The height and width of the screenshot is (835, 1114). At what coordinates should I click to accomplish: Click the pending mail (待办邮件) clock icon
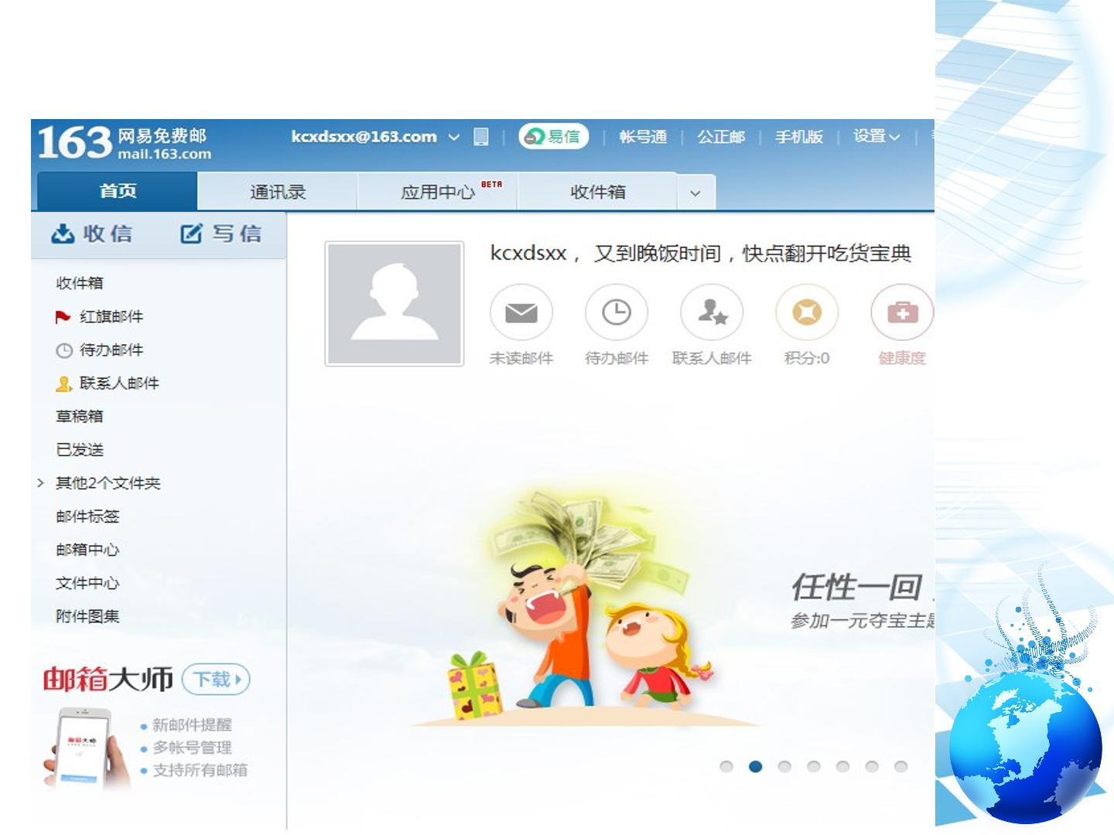click(617, 312)
